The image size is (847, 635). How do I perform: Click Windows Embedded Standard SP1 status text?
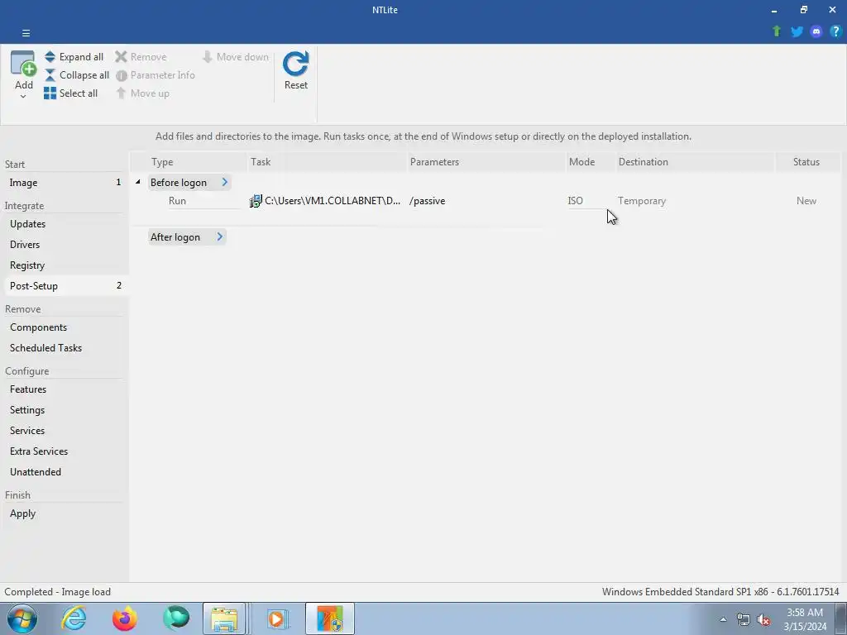click(x=720, y=592)
